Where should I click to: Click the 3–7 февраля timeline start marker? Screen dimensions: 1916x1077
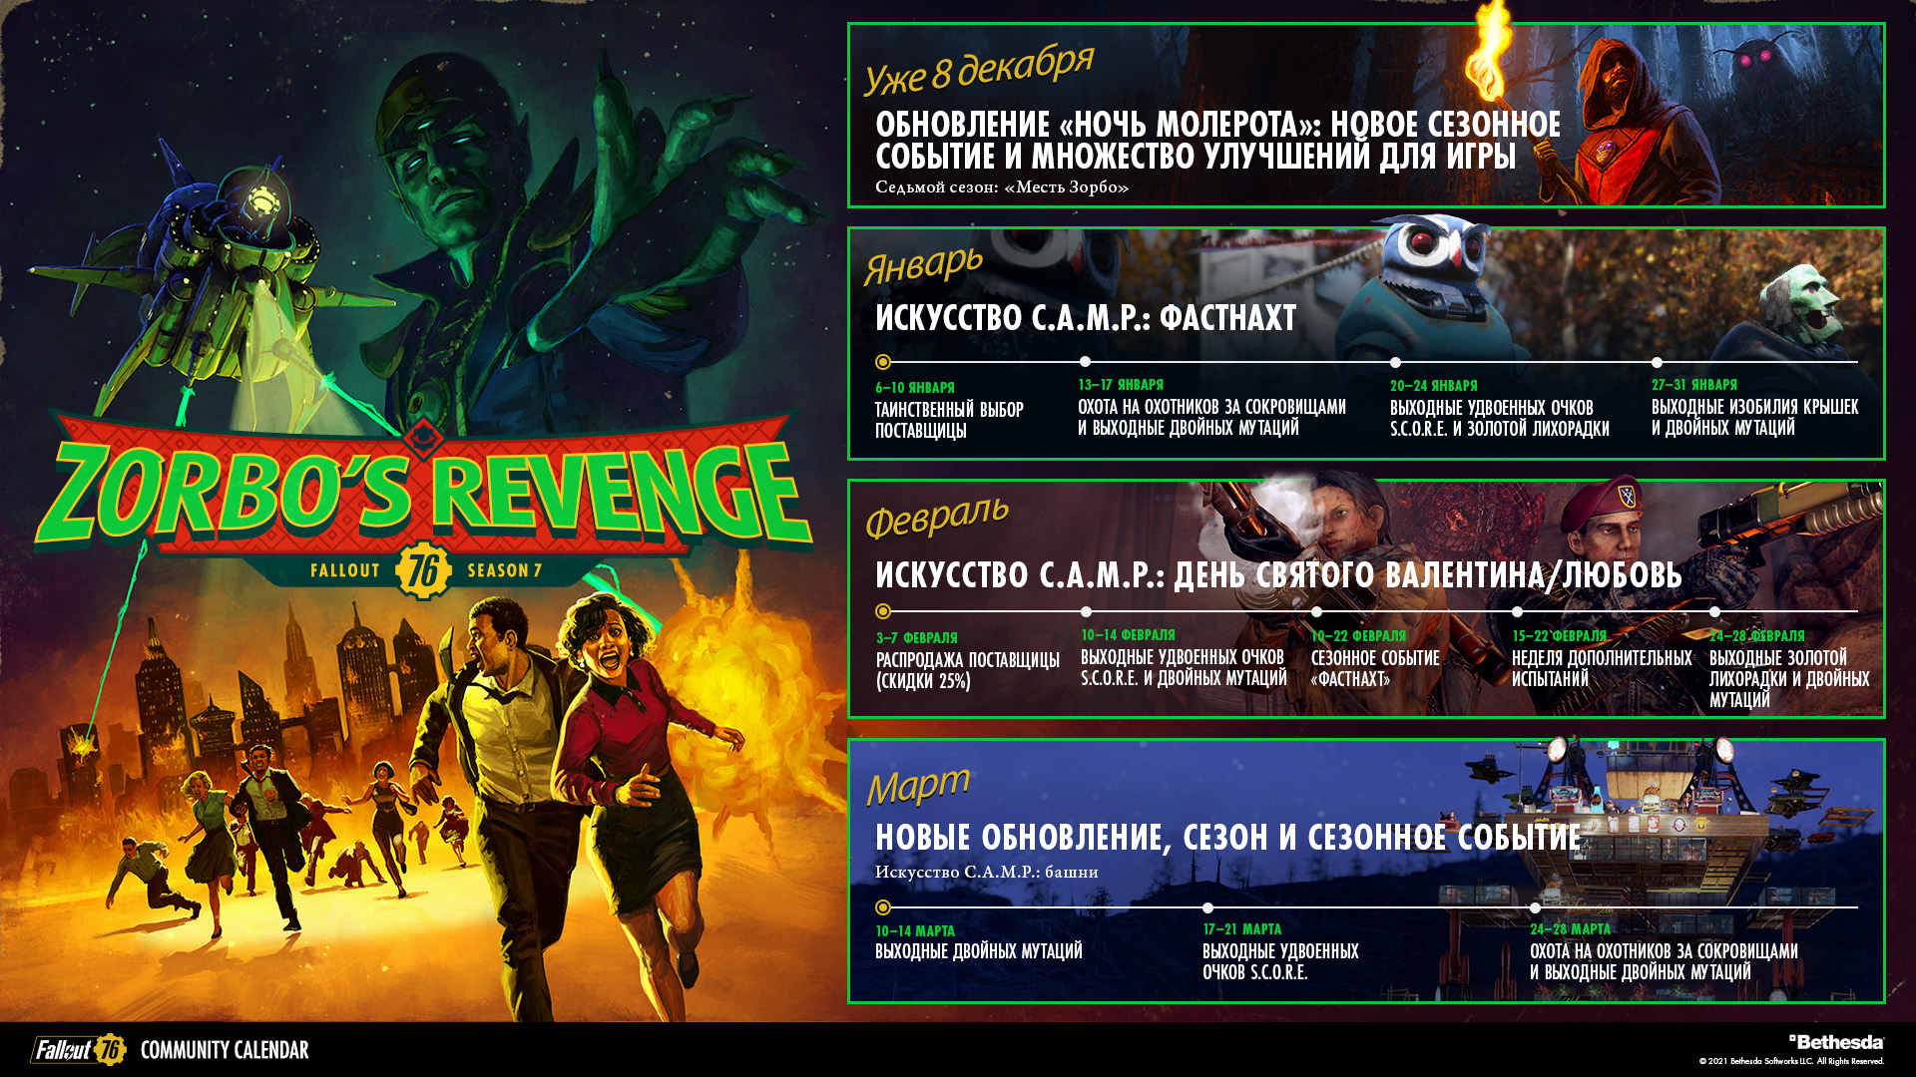(882, 611)
